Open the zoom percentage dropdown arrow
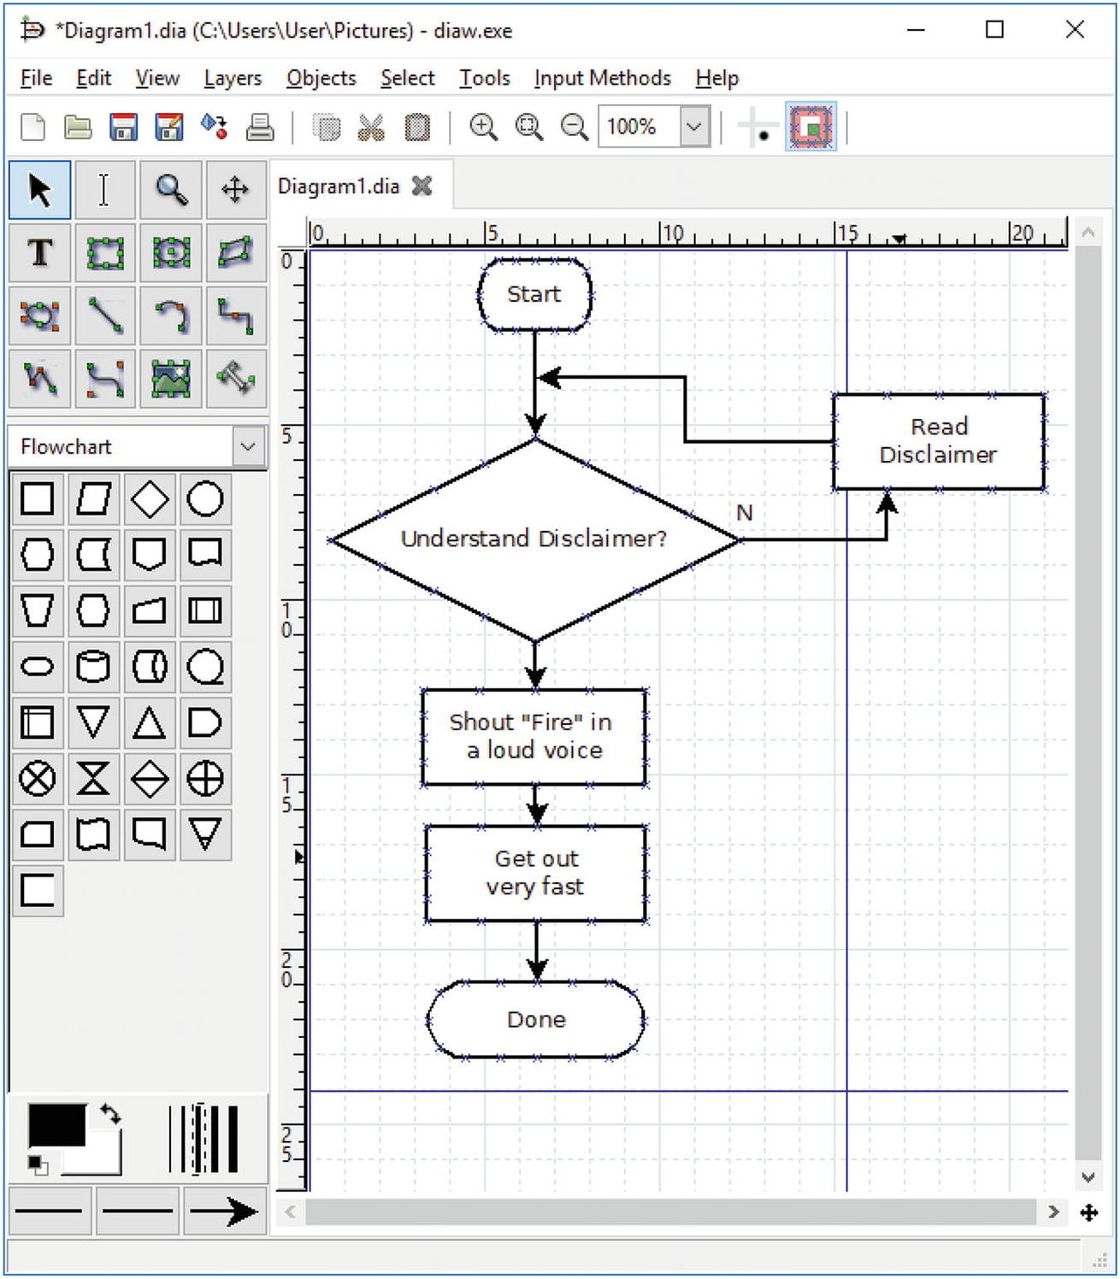Viewport: 1120px width, 1279px height. (x=695, y=127)
